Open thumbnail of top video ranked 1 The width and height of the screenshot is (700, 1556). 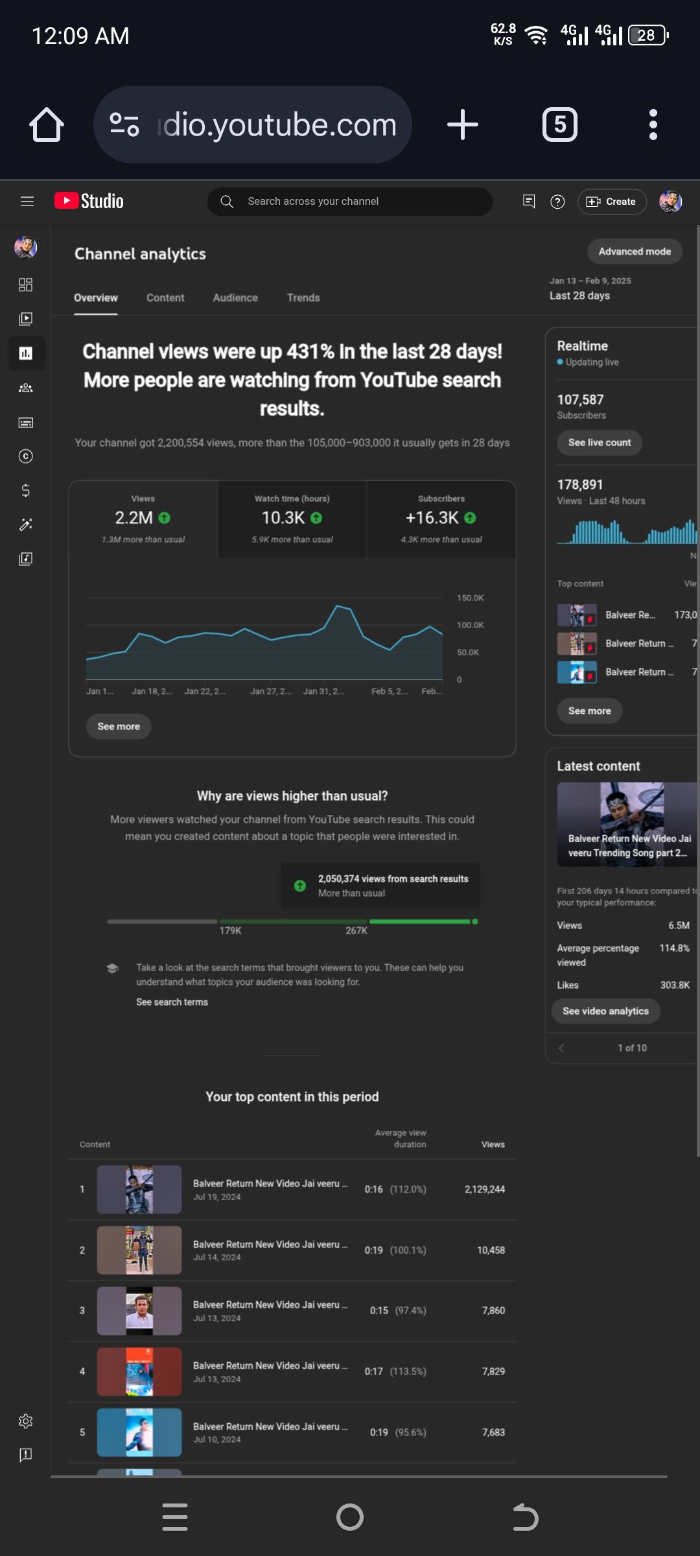click(x=139, y=1189)
